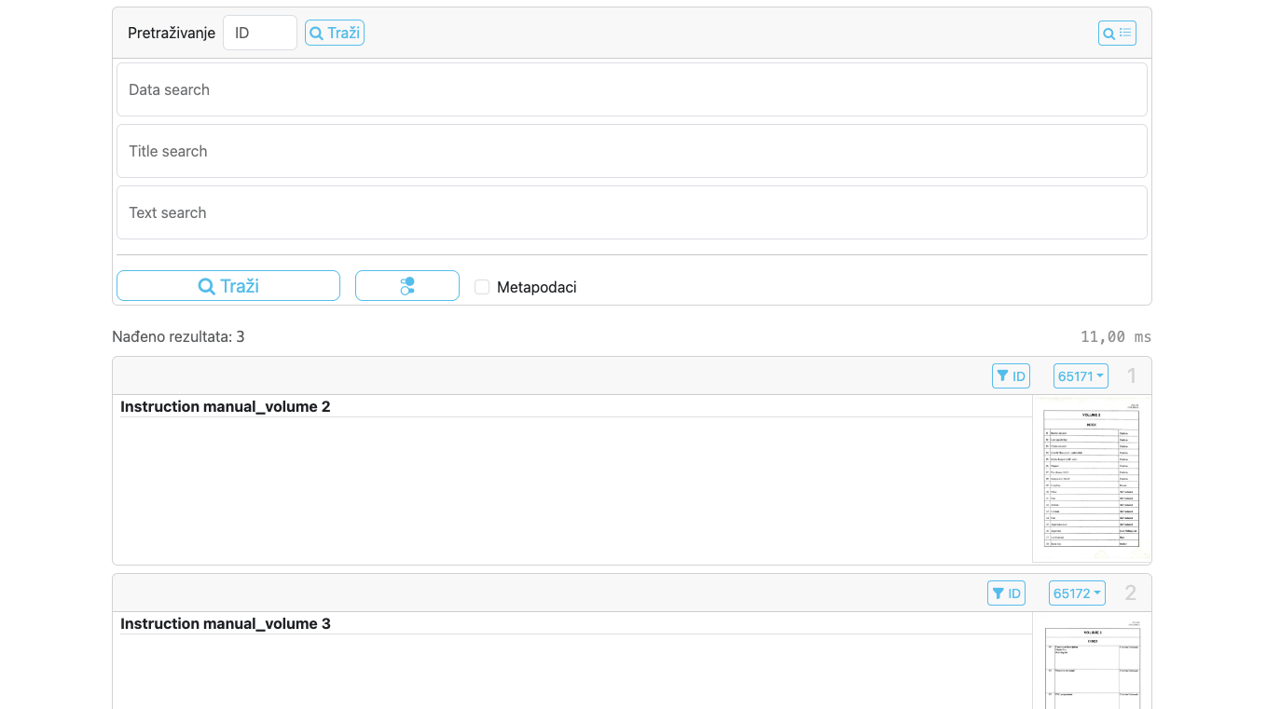Click the large Traži search button

228,286
